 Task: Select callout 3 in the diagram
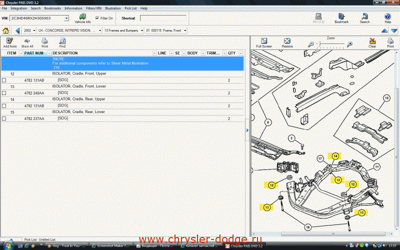click(x=291, y=138)
